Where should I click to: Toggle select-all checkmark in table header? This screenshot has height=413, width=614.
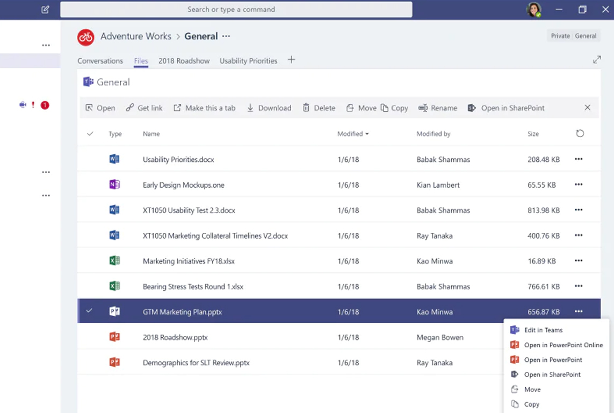90,133
